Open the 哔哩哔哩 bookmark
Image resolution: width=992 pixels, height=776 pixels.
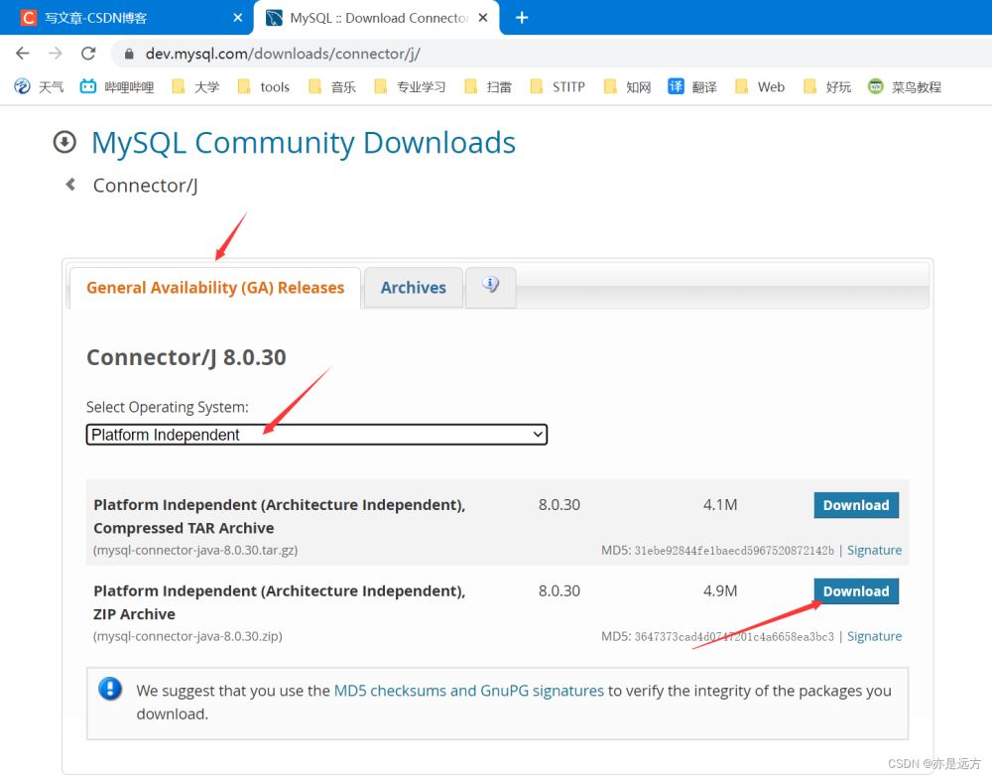pyautogui.click(x=117, y=87)
